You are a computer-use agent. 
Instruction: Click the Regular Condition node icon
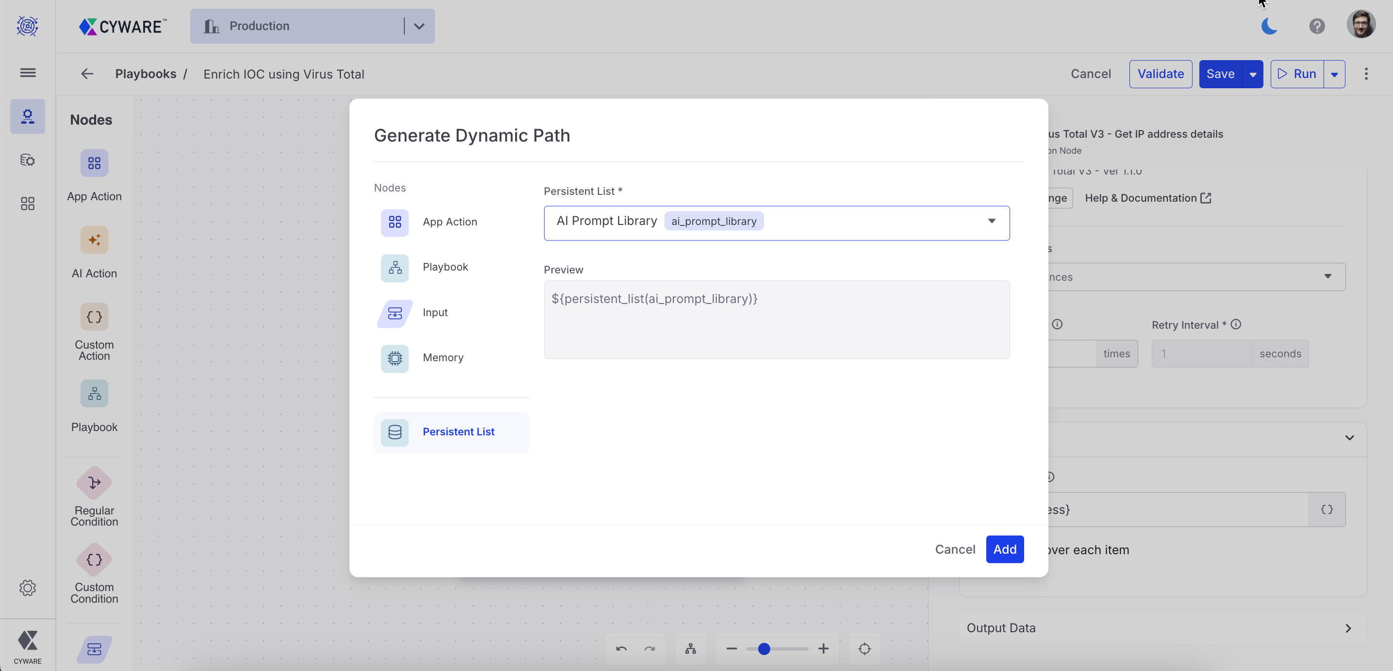[x=94, y=482]
